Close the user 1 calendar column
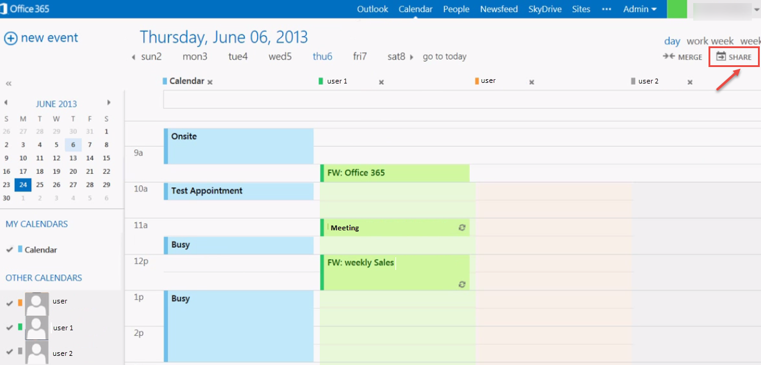Viewport: 761px width, 365px height. [381, 82]
